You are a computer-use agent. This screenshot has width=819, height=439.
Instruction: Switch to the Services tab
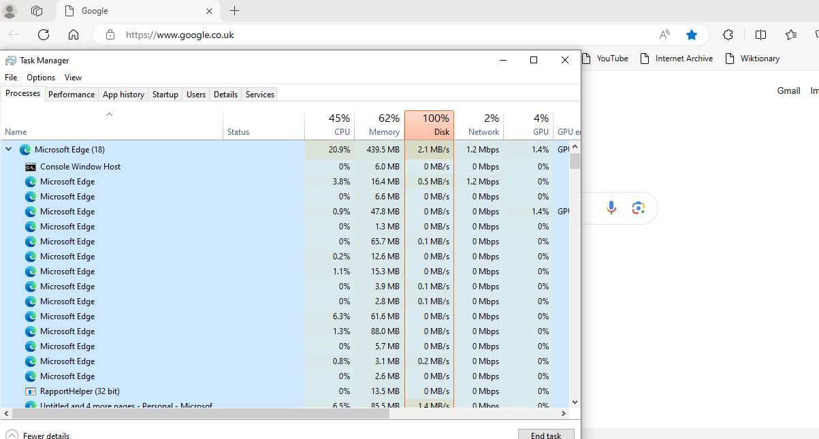tap(259, 95)
